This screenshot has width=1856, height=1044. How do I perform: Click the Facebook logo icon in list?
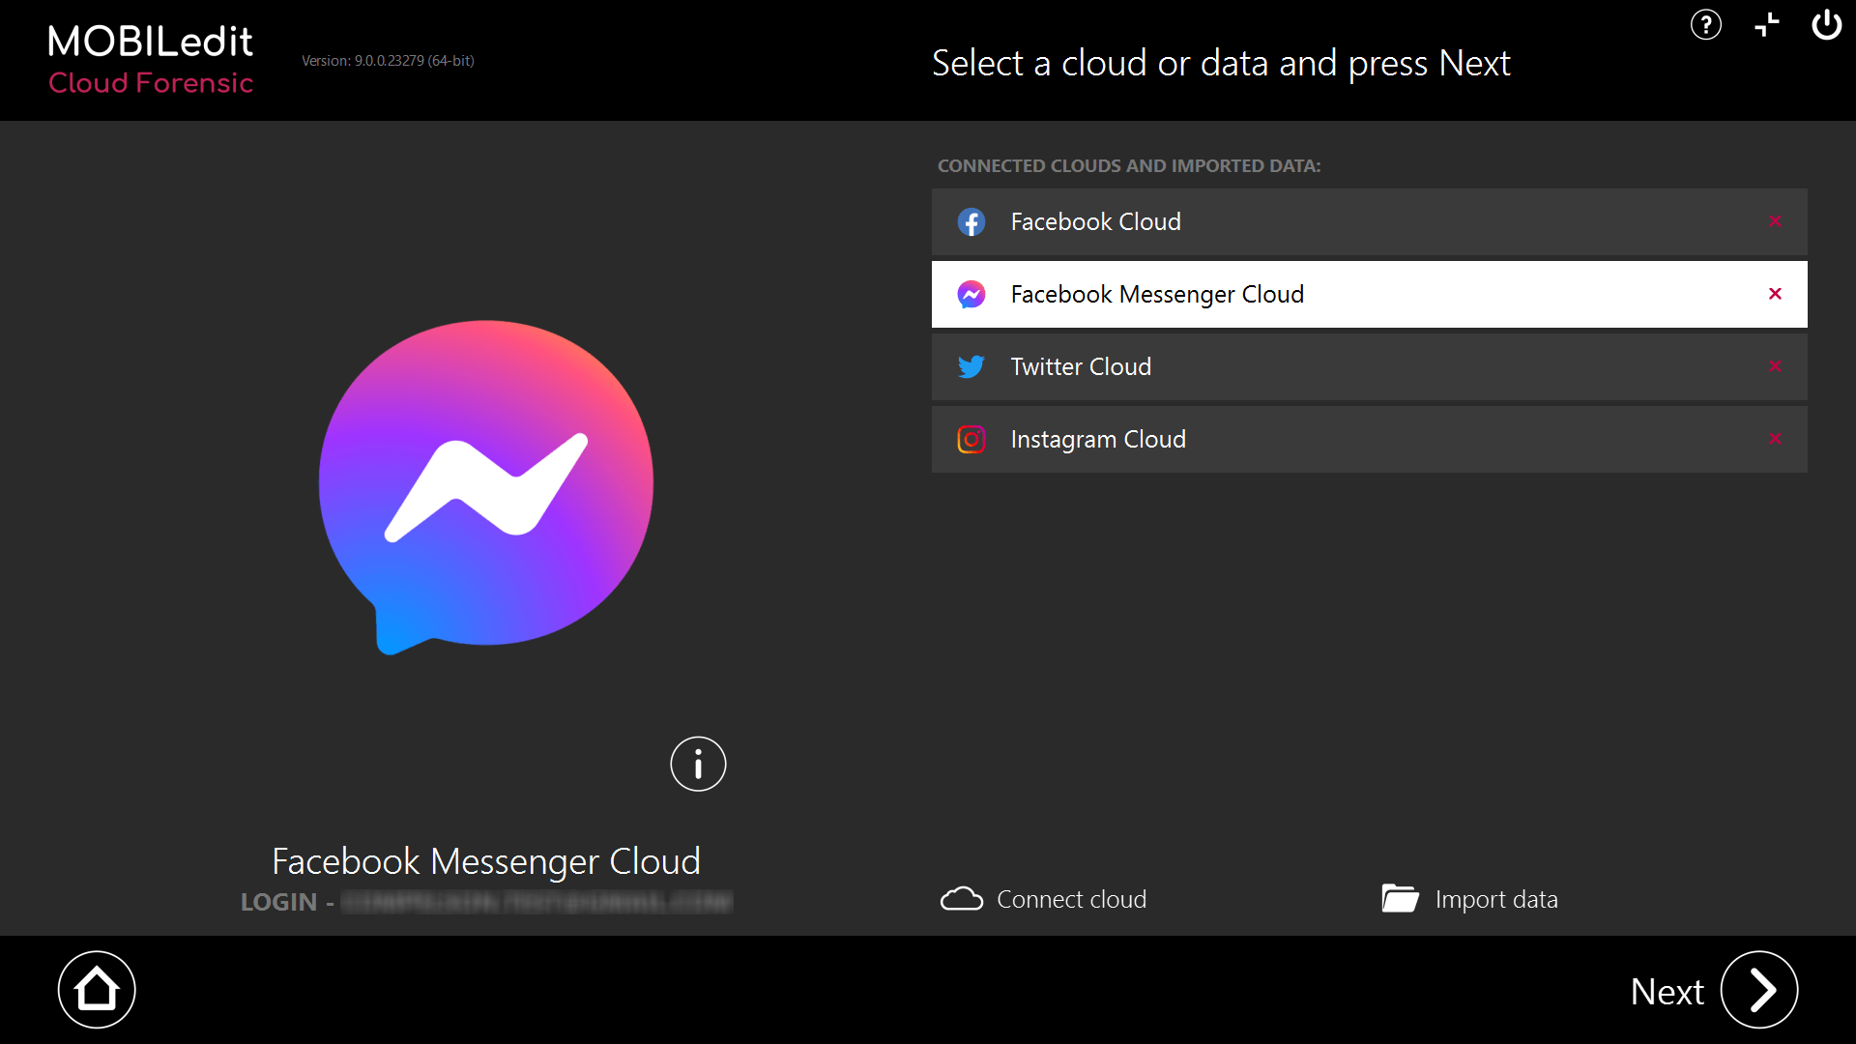(971, 222)
